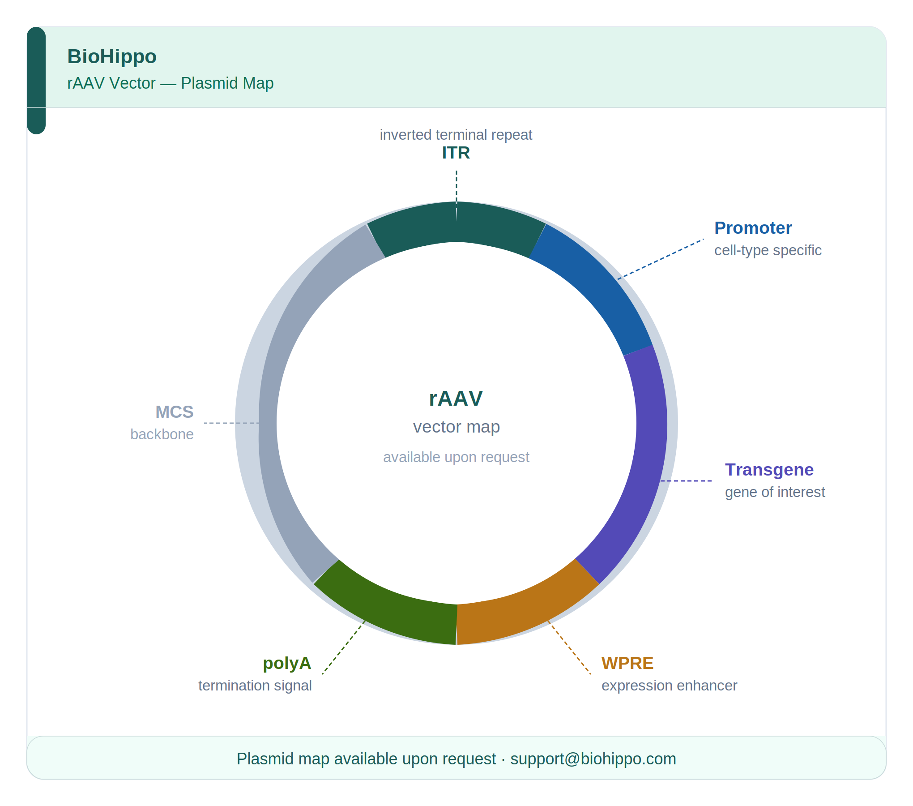Click the central "rAAV" title
This screenshot has height=806, width=913.
[x=456, y=399]
